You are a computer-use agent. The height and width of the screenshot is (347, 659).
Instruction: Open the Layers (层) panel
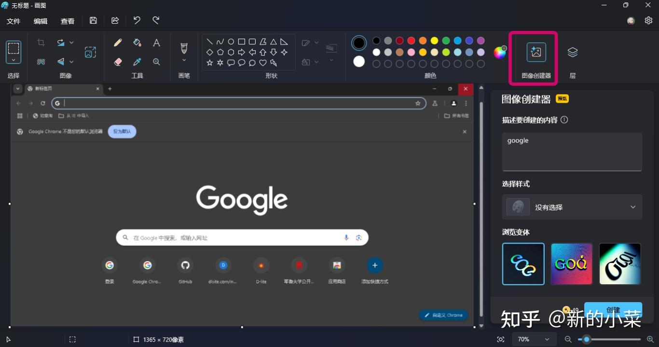(572, 52)
